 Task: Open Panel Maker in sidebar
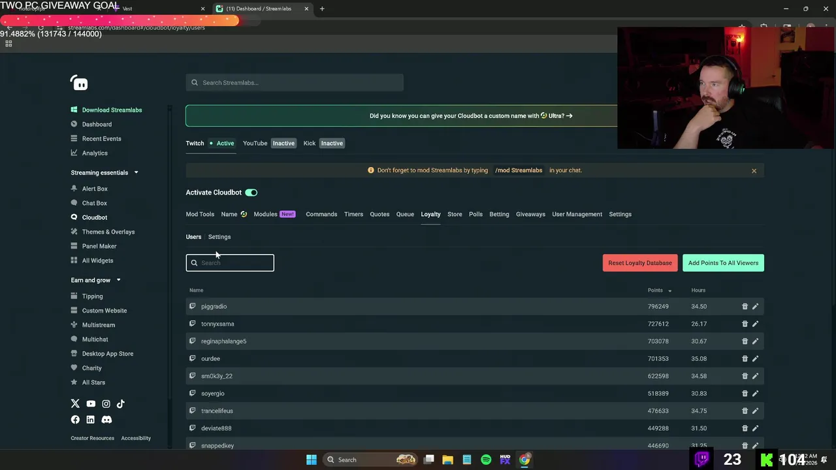point(99,246)
